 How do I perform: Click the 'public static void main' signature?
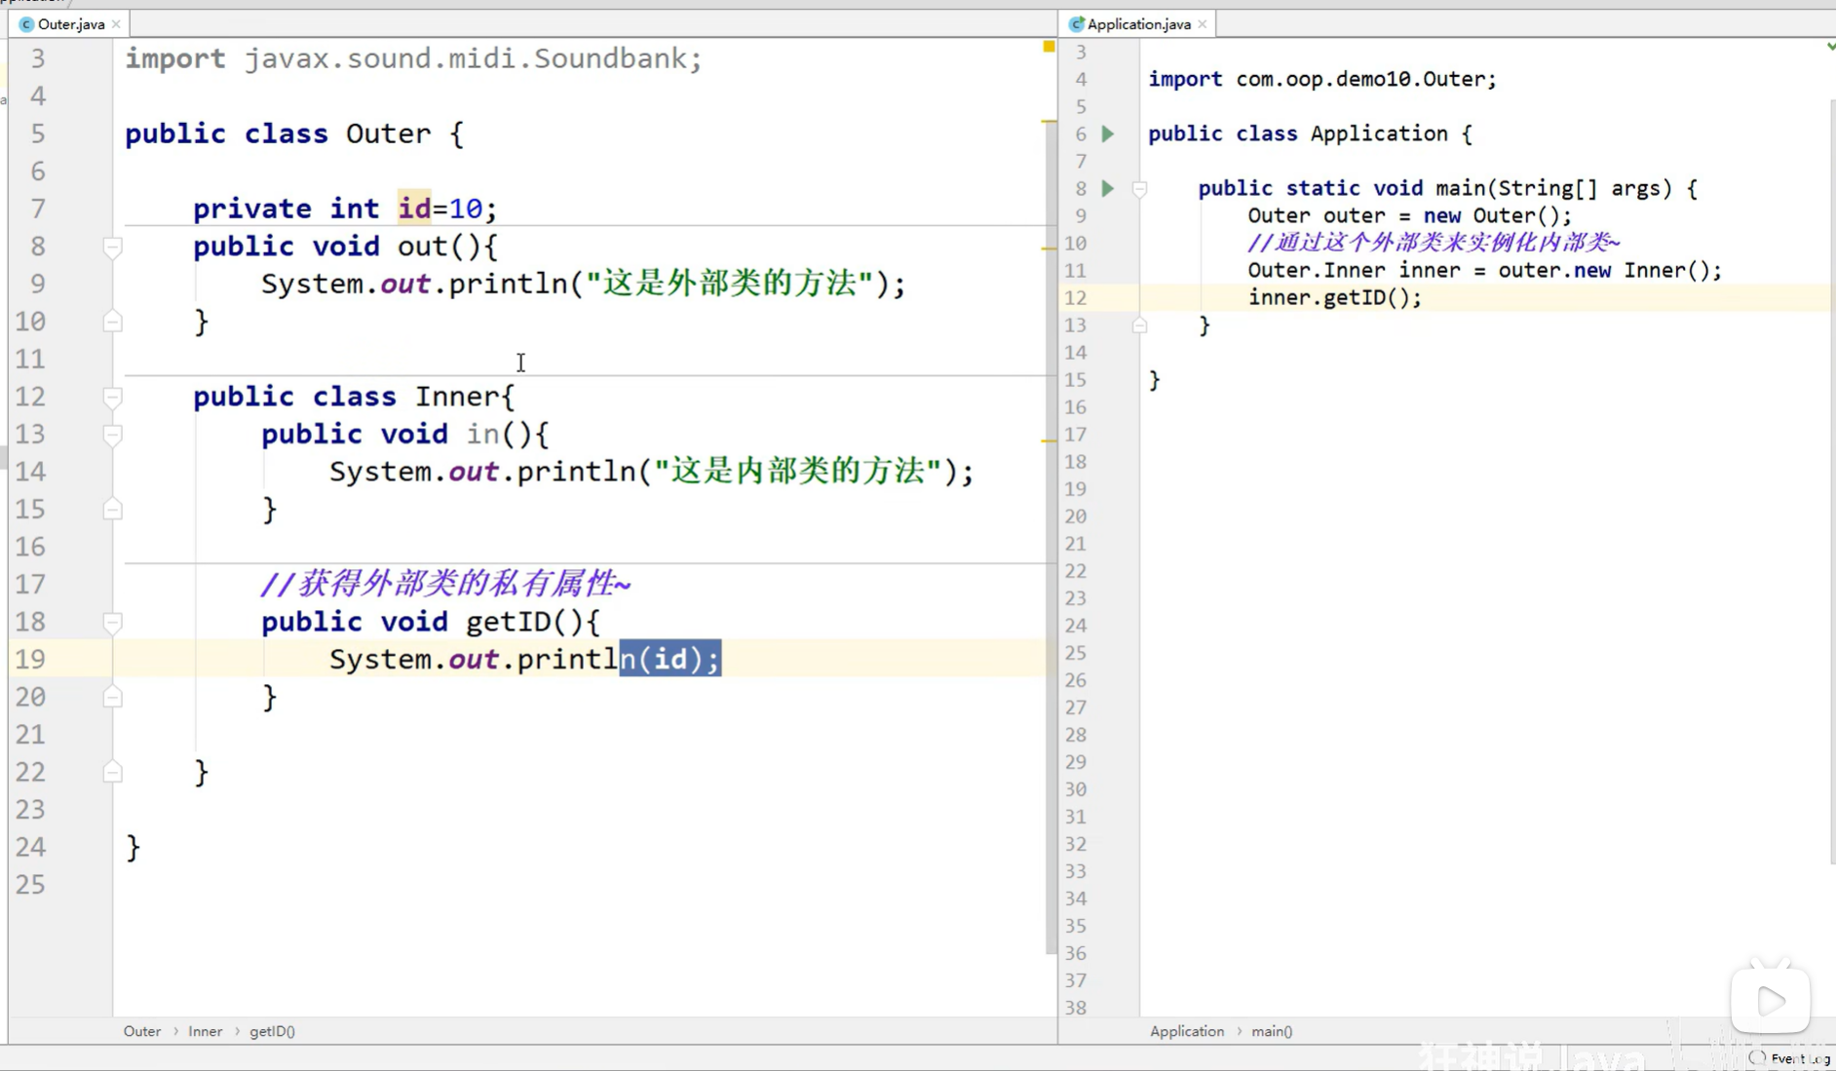[x=1448, y=188]
